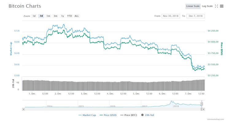Click the 24h Vol legend circle icon
The width and height of the screenshot is (230, 127).
pyautogui.click(x=142, y=115)
